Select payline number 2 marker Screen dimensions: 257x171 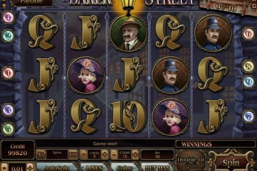[8, 35]
